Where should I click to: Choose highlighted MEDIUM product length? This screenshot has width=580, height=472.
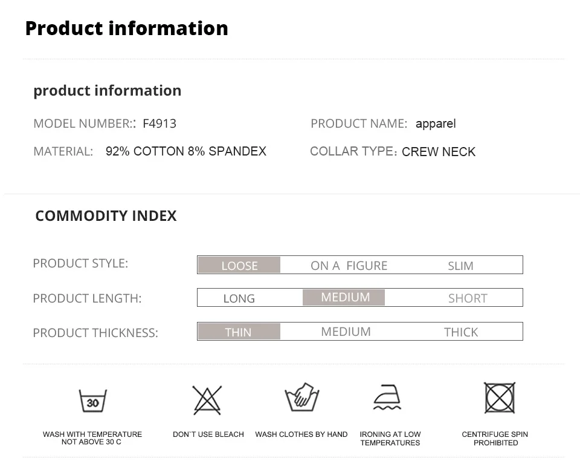(x=344, y=298)
